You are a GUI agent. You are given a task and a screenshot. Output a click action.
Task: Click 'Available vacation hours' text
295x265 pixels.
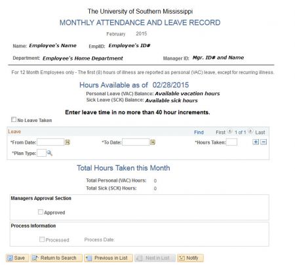click(x=187, y=94)
